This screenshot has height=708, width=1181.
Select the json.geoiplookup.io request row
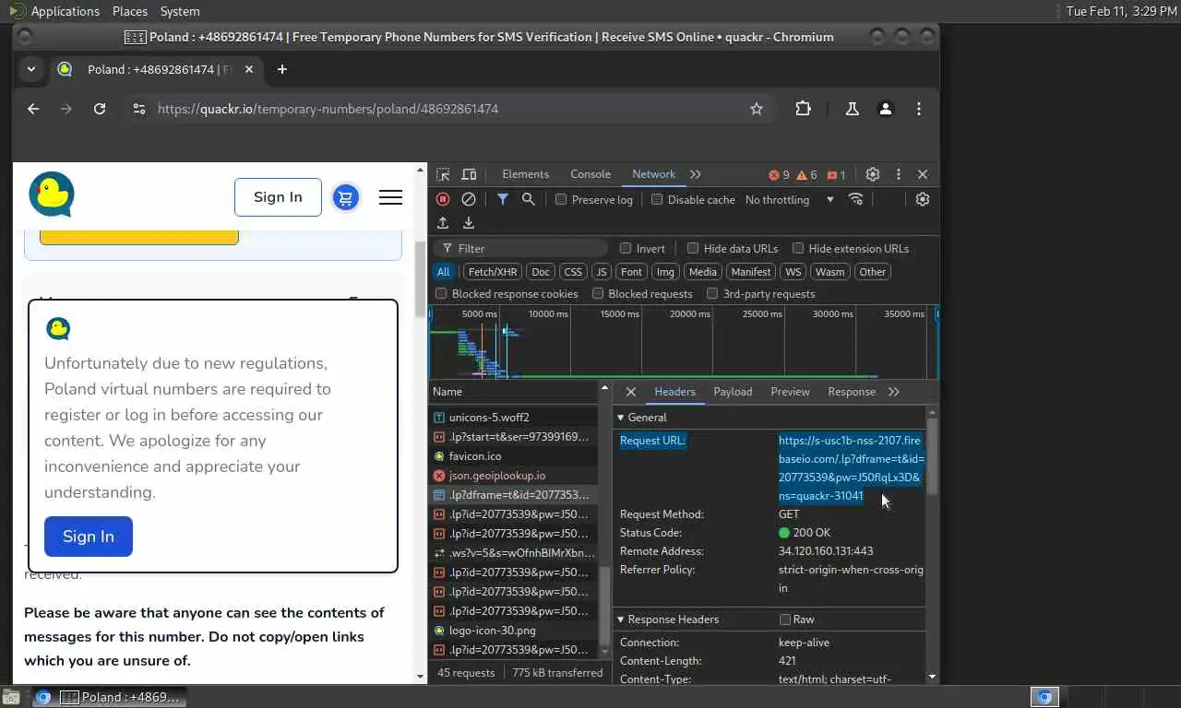[x=515, y=476]
